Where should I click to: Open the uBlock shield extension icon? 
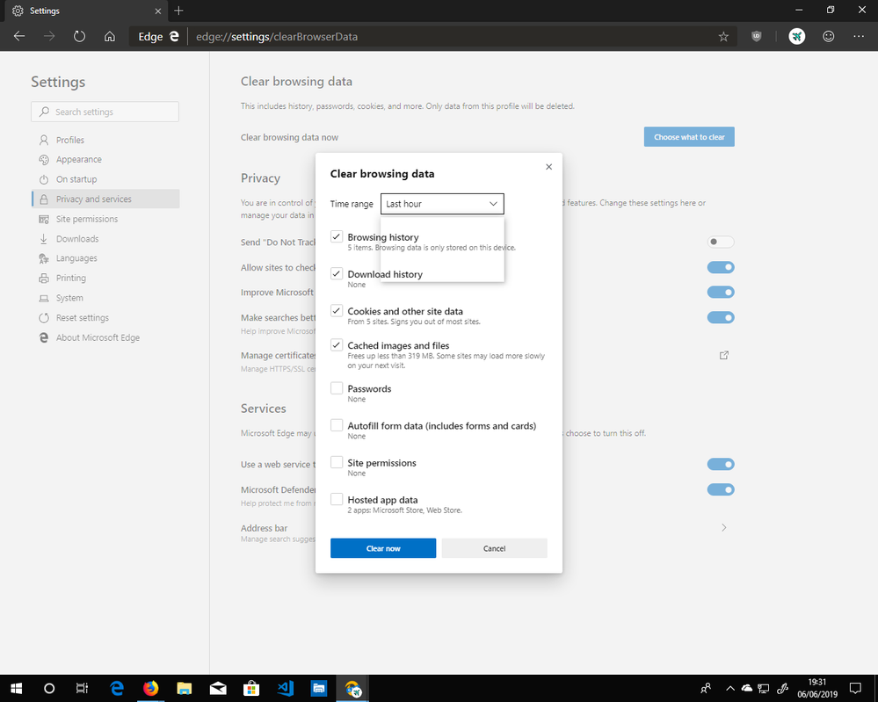(x=757, y=36)
